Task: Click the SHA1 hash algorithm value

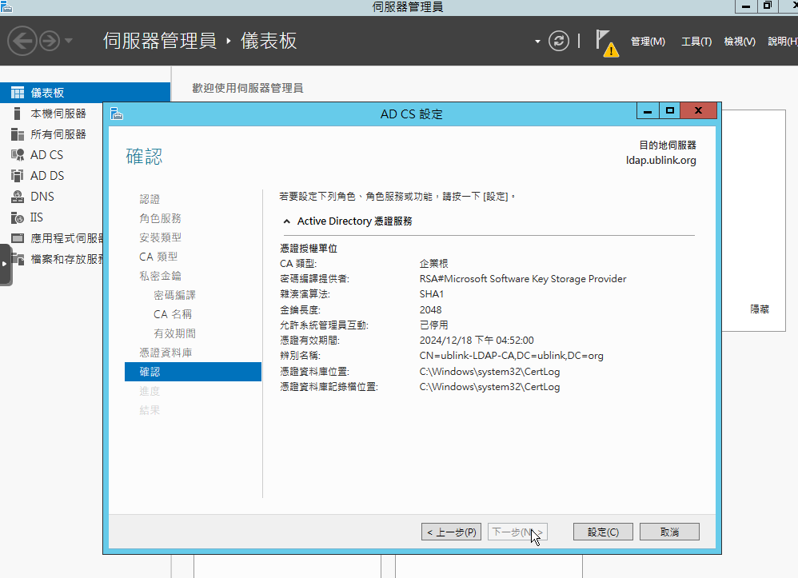Action: pyautogui.click(x=432, y=294)
